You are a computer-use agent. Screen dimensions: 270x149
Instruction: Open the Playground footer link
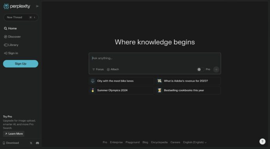point(133,142)
